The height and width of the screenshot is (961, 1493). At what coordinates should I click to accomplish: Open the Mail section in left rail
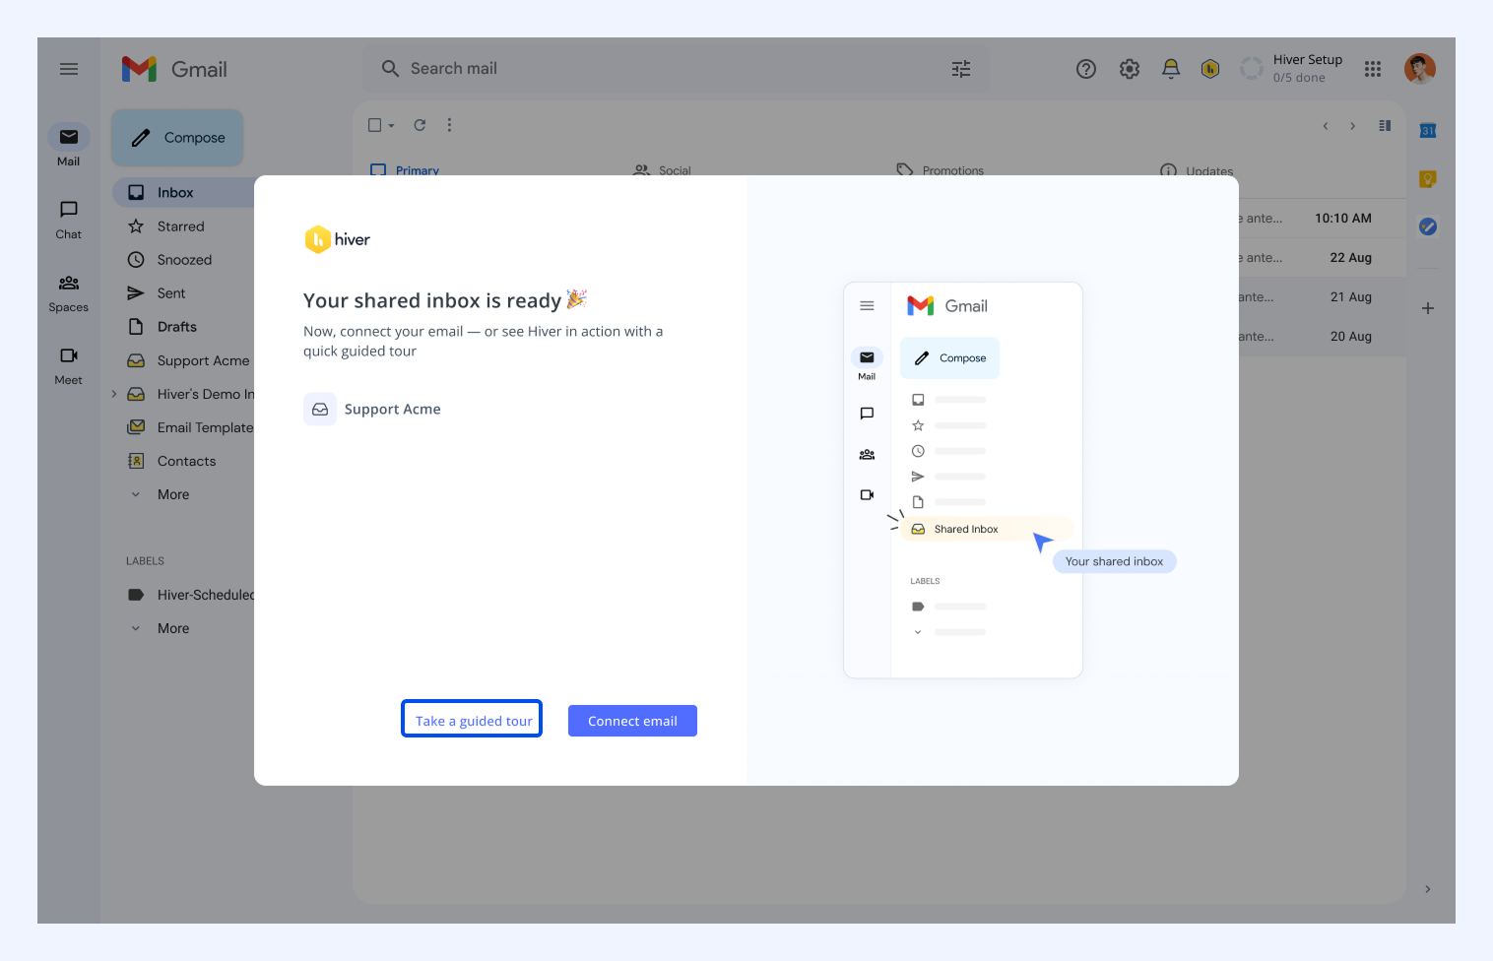point(69,146)
